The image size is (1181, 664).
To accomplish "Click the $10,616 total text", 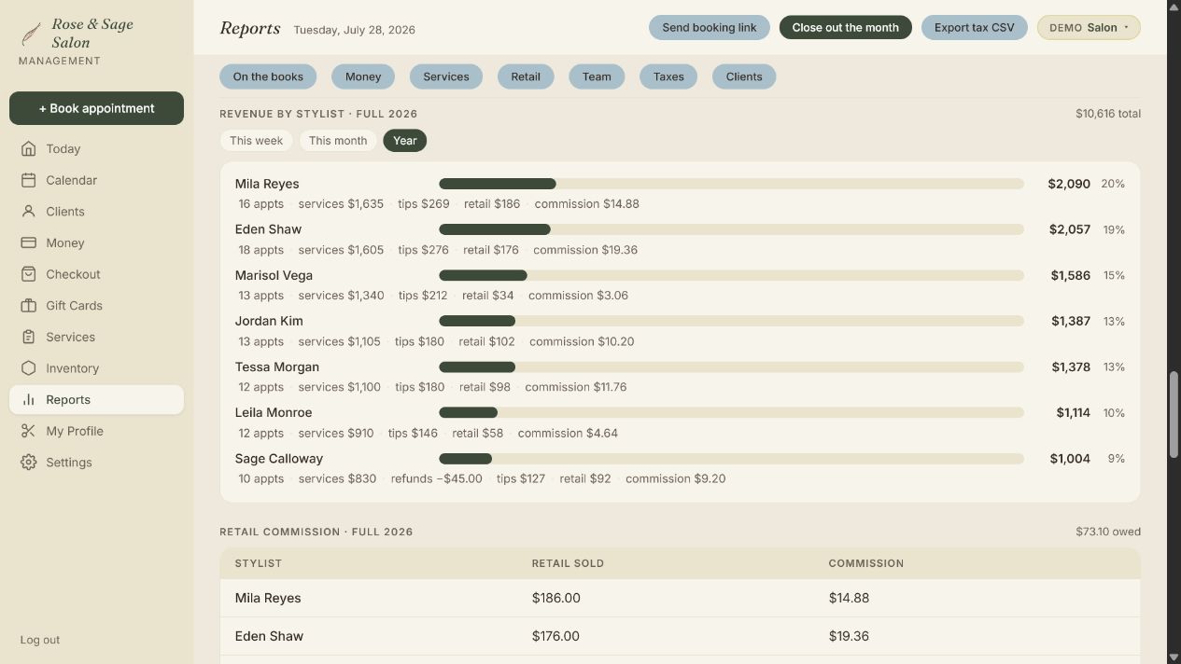I will point(1108,114).
